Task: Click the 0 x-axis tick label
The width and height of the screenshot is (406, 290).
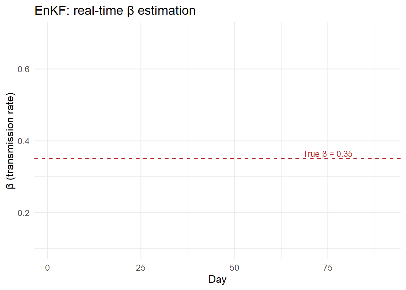Action: 47,268
